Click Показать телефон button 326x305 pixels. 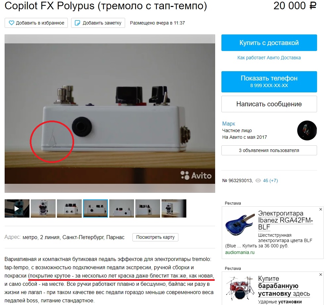pyautogui.click(x=269, y=81)
